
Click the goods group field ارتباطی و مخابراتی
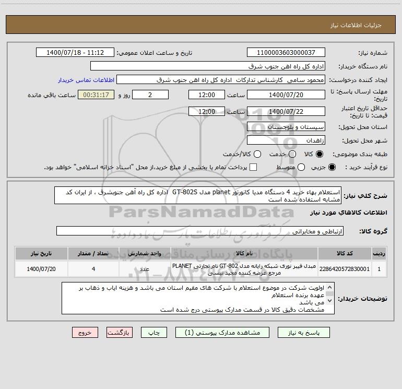[200, 231]
